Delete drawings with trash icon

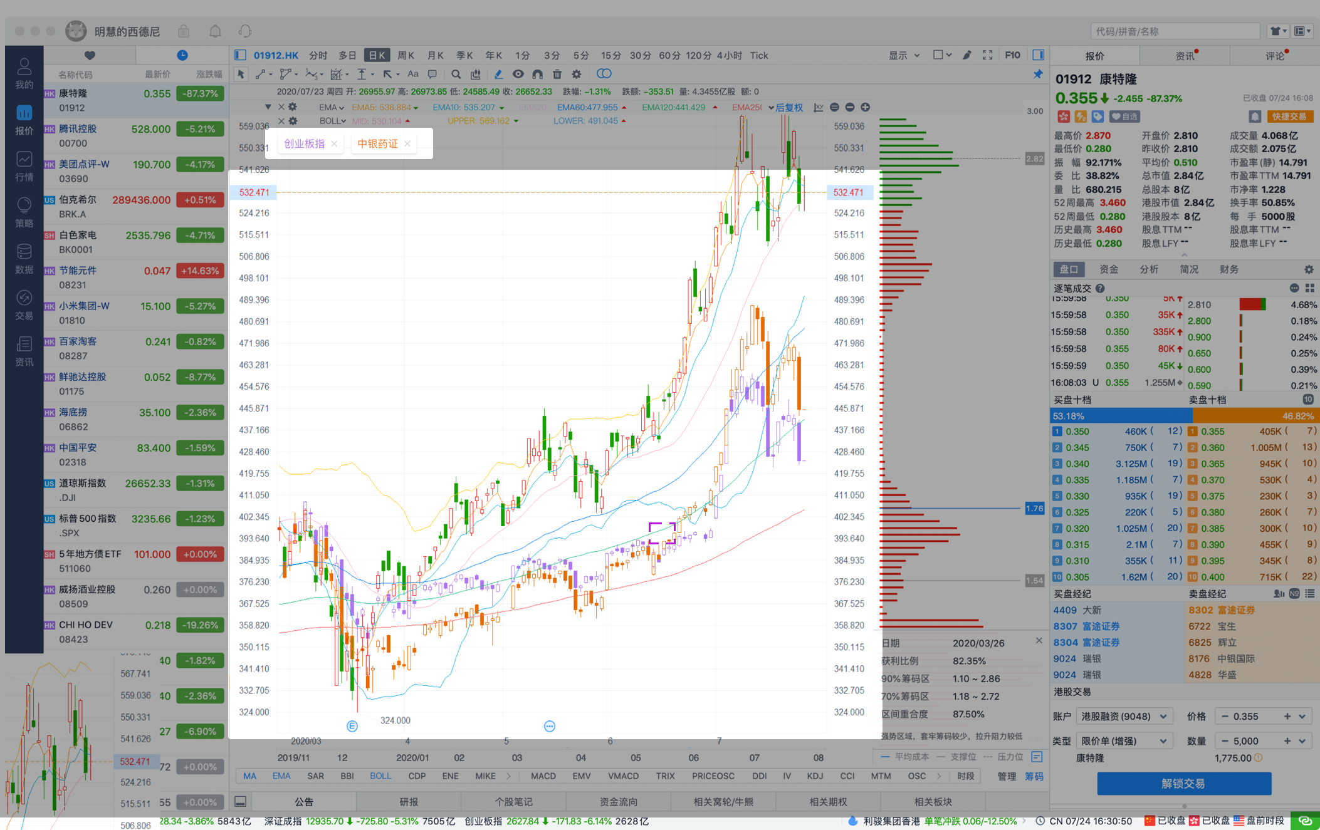(557, 74)
